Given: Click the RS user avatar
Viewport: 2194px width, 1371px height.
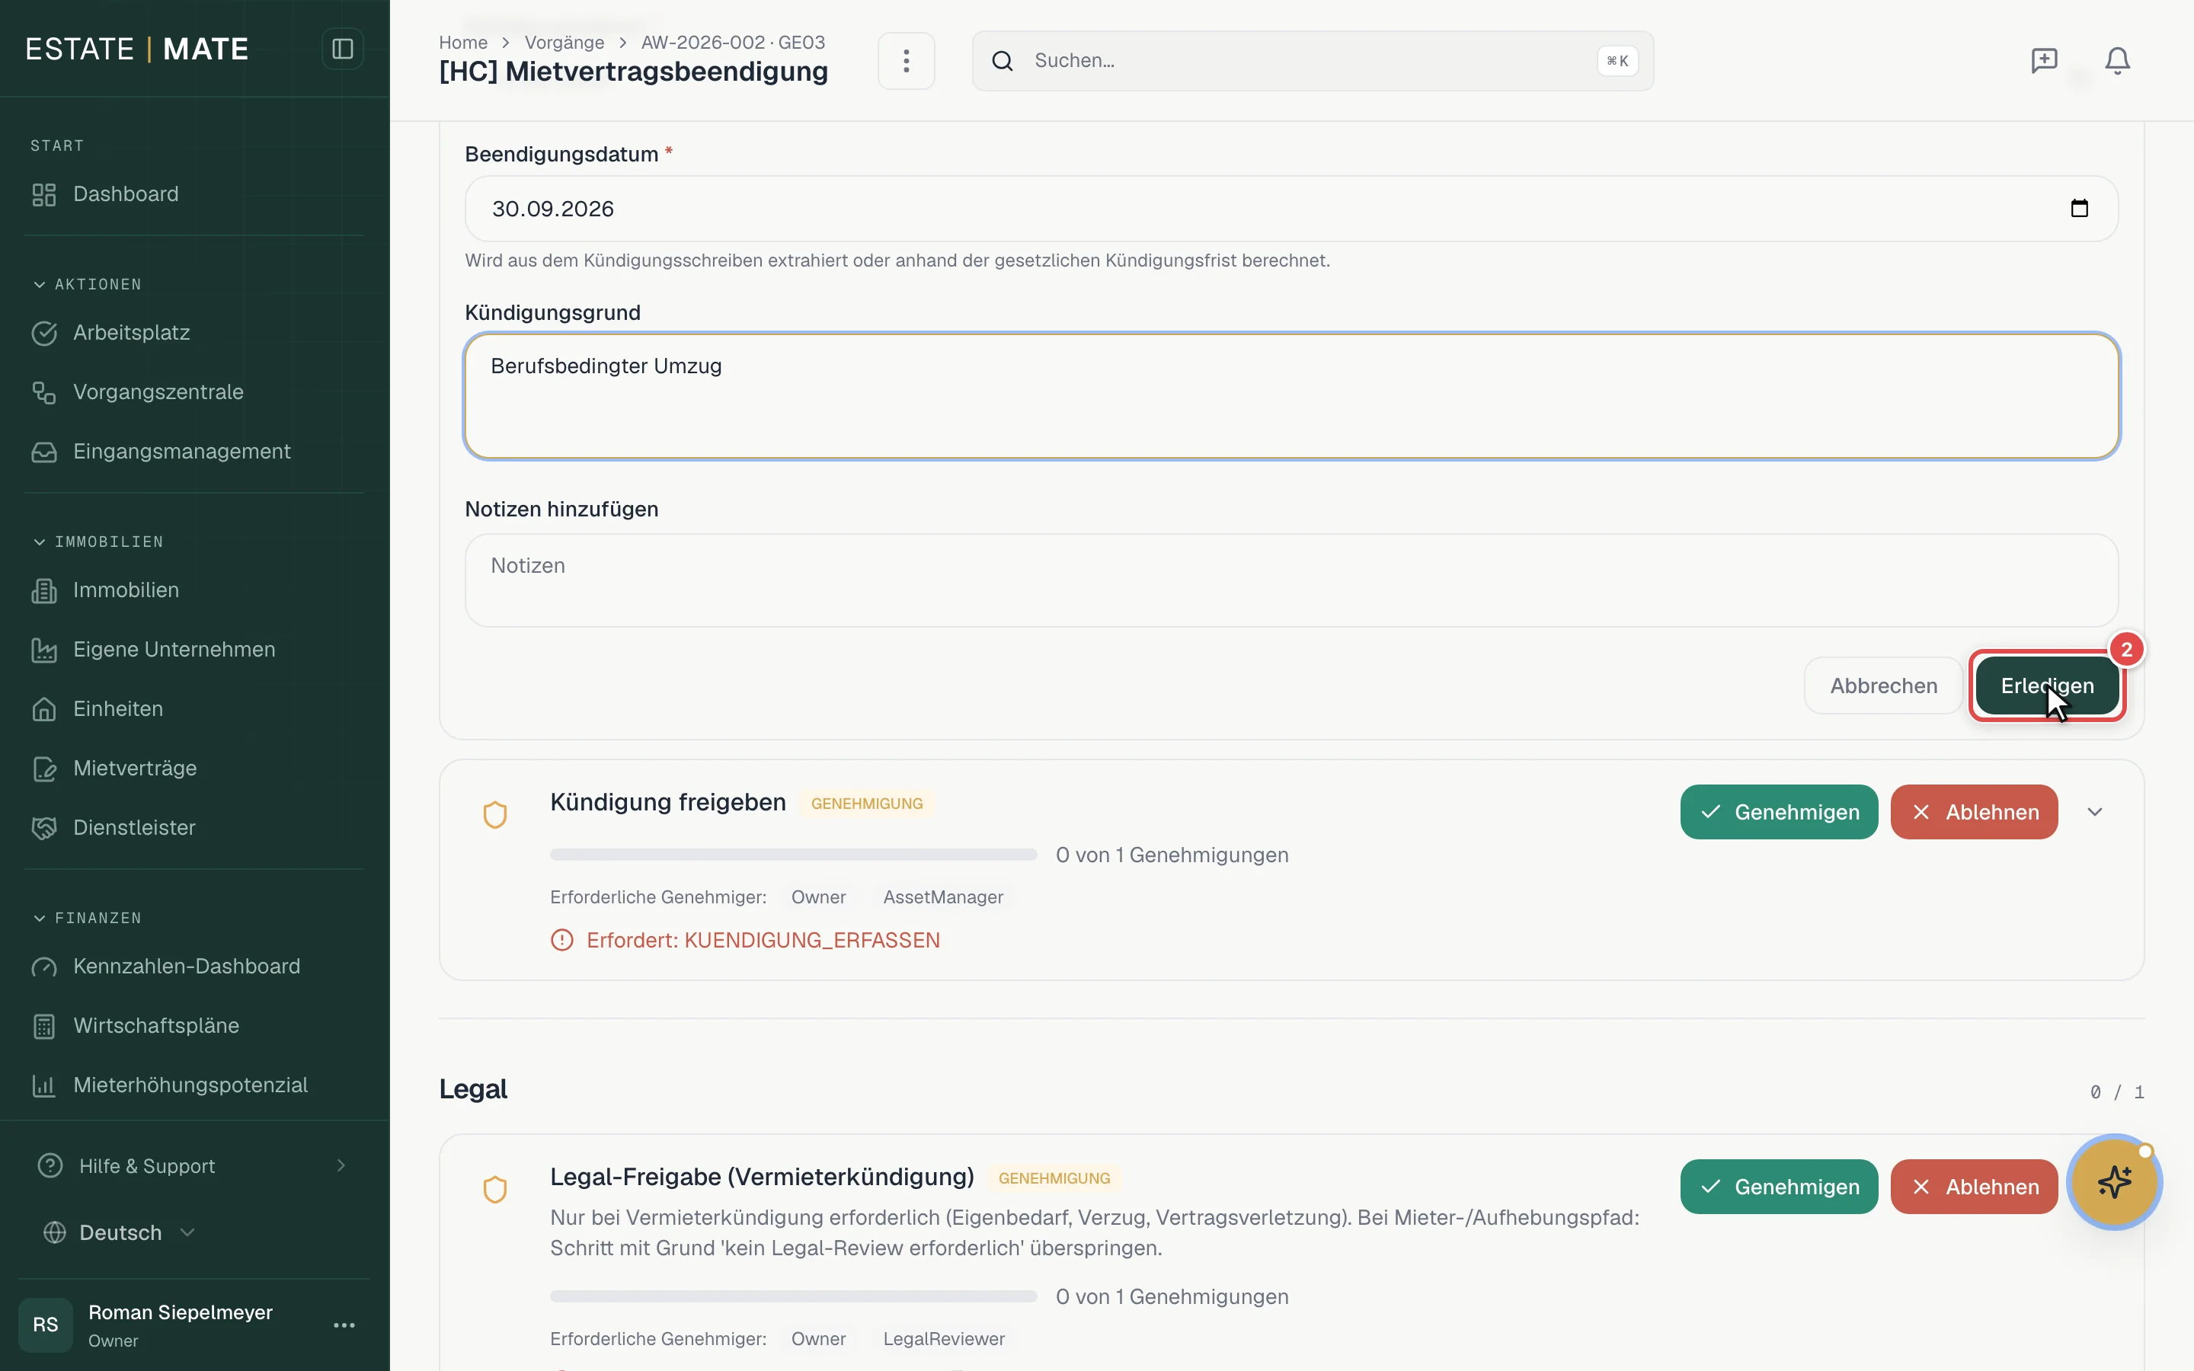Looking at the screenshot, I should (46, 1324).
